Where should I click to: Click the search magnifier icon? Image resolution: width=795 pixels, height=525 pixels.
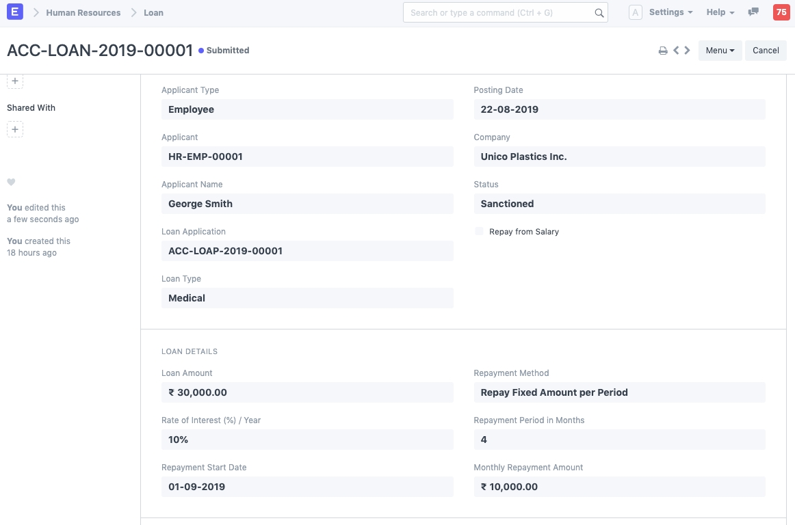(599, 13)
